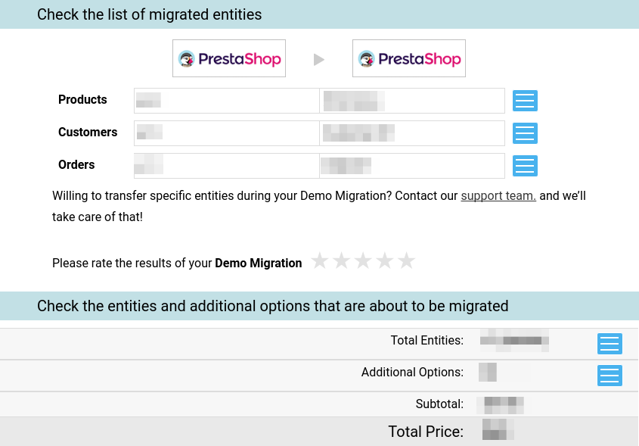Open the support team link

(x=498, y=196)
